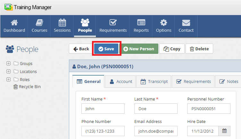Switch to the Account tab

coord(121,81)
